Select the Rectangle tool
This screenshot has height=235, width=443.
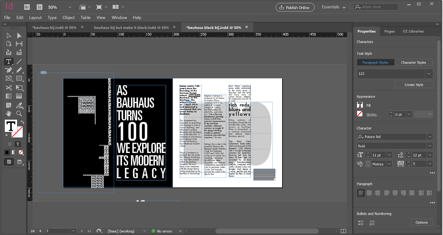19,78
